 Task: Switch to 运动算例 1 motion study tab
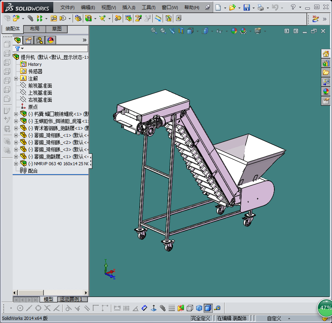click(x=72, y=299)
